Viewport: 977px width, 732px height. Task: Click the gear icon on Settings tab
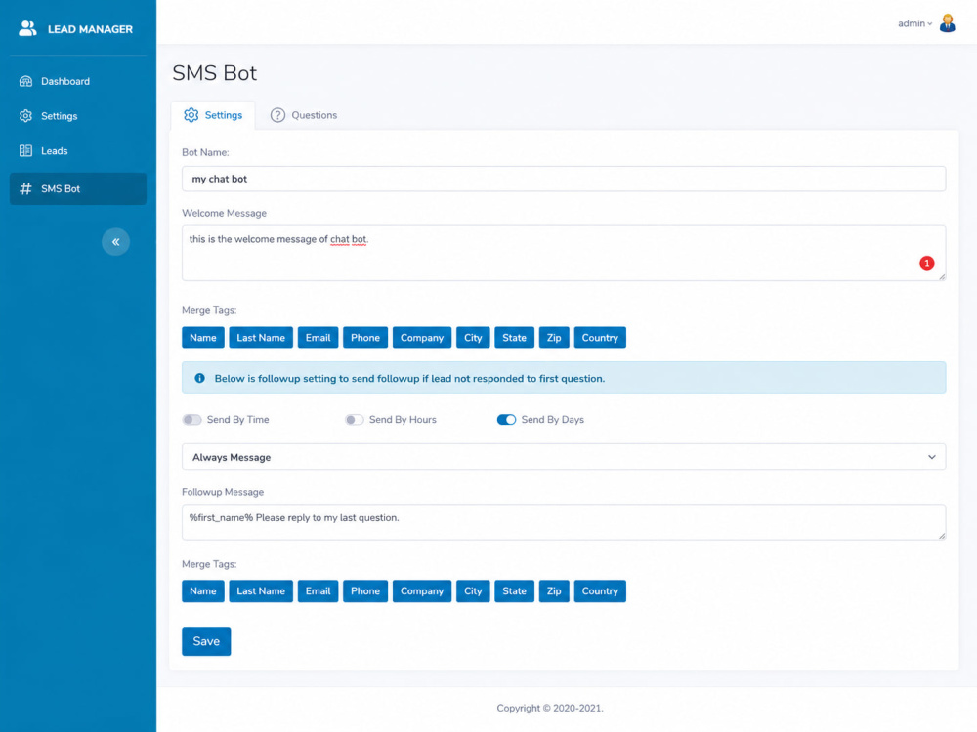191,115
